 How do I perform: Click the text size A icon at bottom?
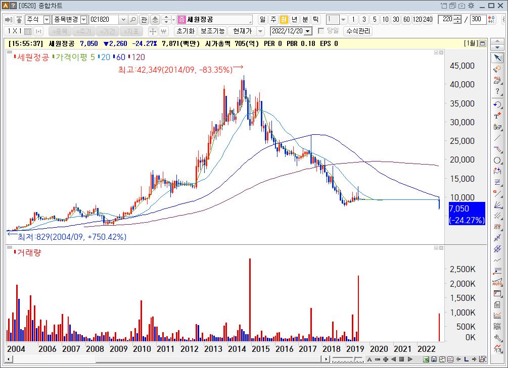coord(370,359)
